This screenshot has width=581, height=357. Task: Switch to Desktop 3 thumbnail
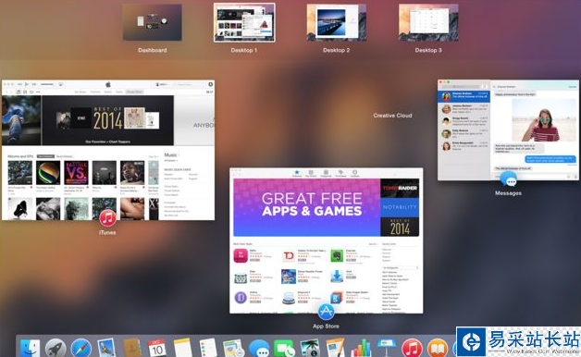[x=428, y=22]
